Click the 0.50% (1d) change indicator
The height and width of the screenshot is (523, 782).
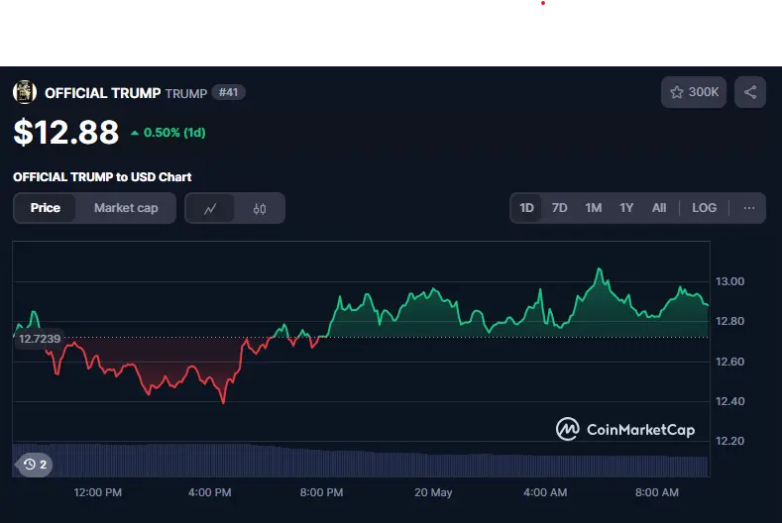(x=168, y=133)
